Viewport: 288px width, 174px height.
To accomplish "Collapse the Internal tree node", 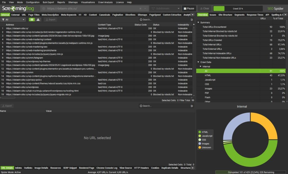I will point(200,67).
